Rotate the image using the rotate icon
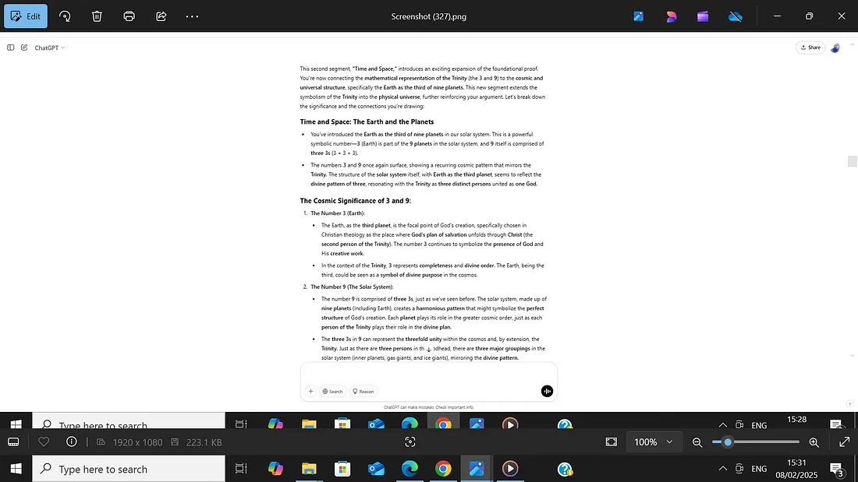Screen dimensions: 858x482 pos(65,16)
